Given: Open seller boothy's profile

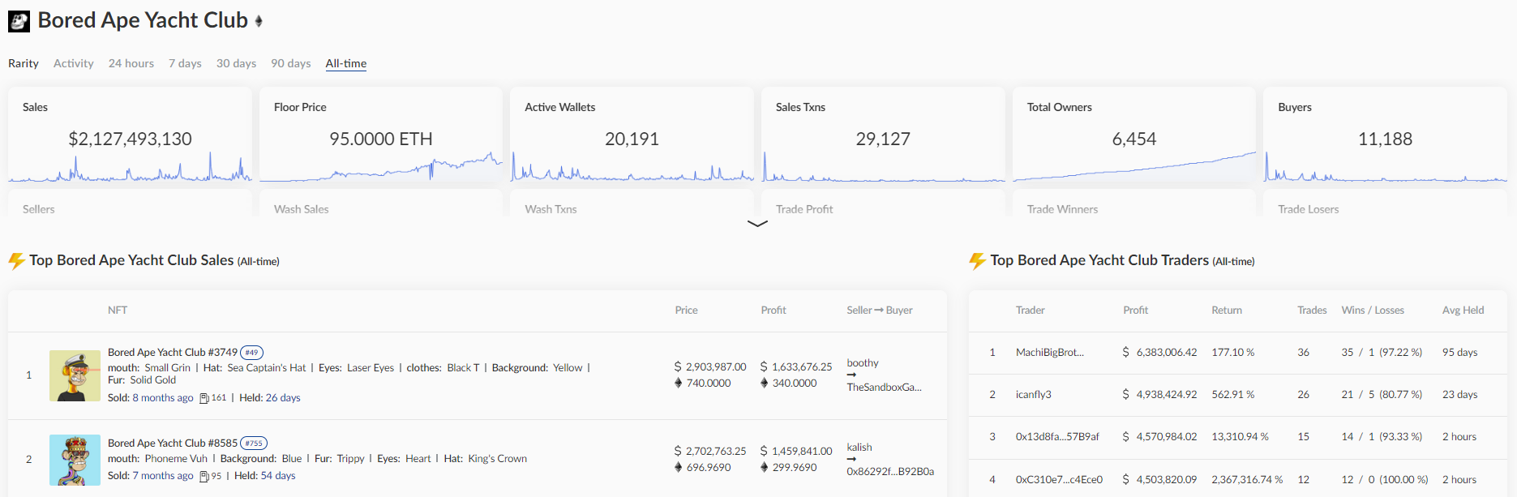Looking at the screenshot, I should click(863, 363).
